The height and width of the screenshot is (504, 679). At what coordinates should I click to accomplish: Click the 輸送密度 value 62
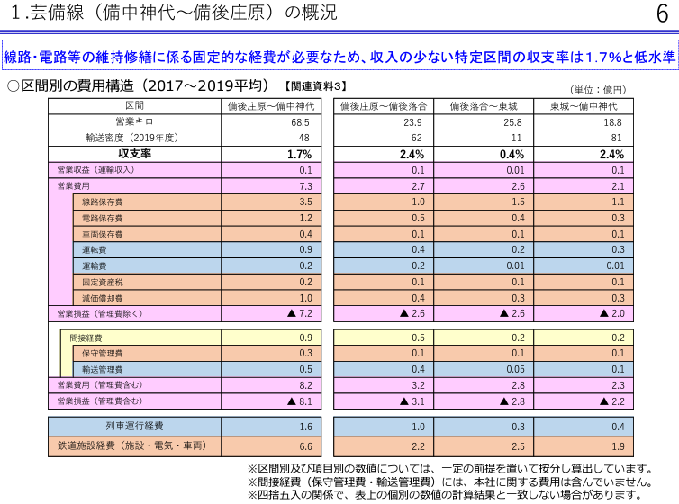pyautogui.click(x=417, y=138)
